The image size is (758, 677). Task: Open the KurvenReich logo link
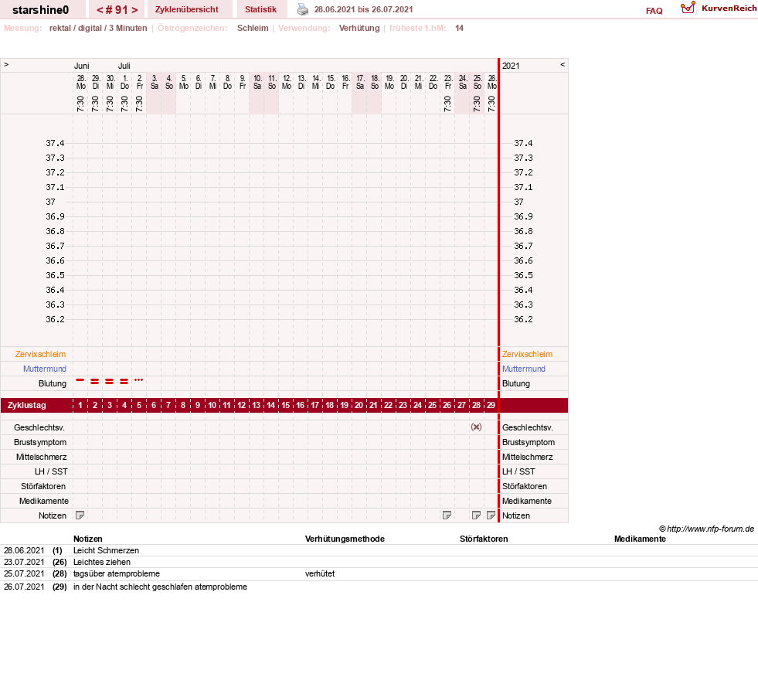click(x=719, y=9)
